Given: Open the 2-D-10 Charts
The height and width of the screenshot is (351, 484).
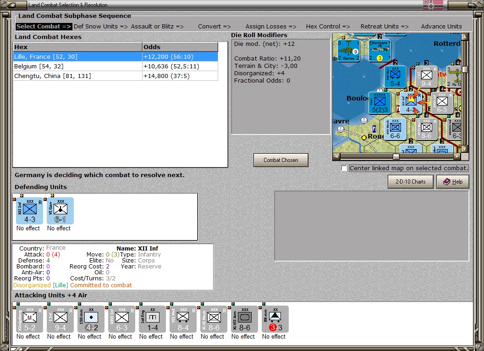Looking at the screenshot, I should (x=411, y=182).
